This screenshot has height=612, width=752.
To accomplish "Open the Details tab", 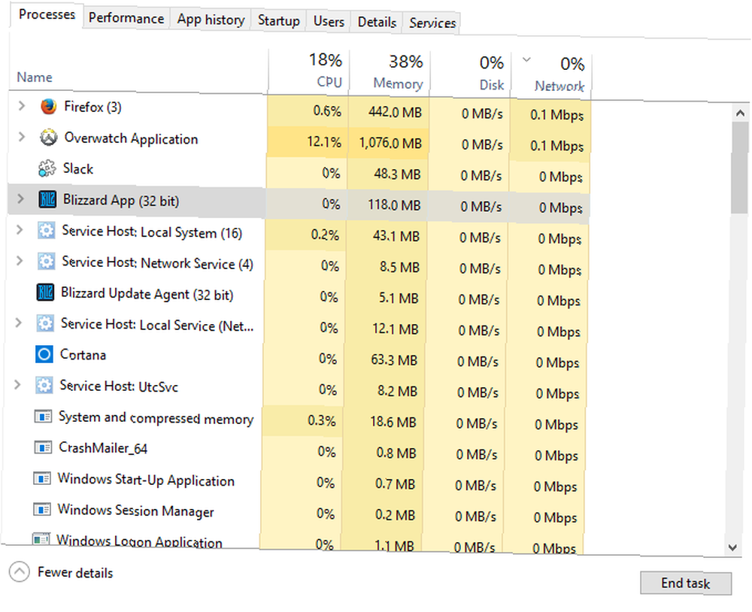I will click(x=377, y=22).
